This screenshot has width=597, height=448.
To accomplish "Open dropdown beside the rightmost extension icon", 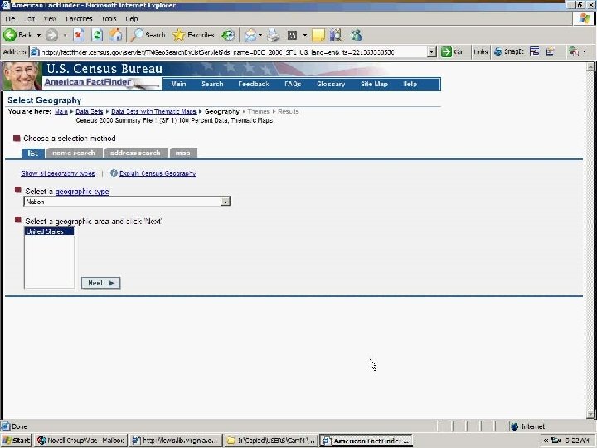I will [x=585, y=51].
